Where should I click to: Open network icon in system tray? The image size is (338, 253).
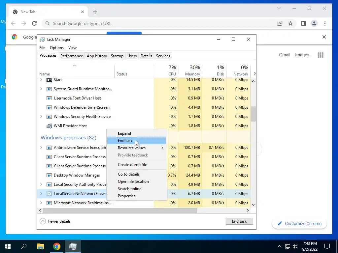(287, 246)
